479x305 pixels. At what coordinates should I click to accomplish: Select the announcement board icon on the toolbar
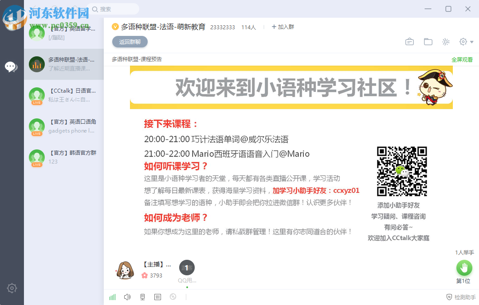click(x=409, y=41)
